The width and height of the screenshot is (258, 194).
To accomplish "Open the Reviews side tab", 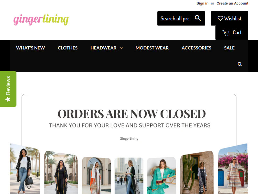I will coord(8,89).
